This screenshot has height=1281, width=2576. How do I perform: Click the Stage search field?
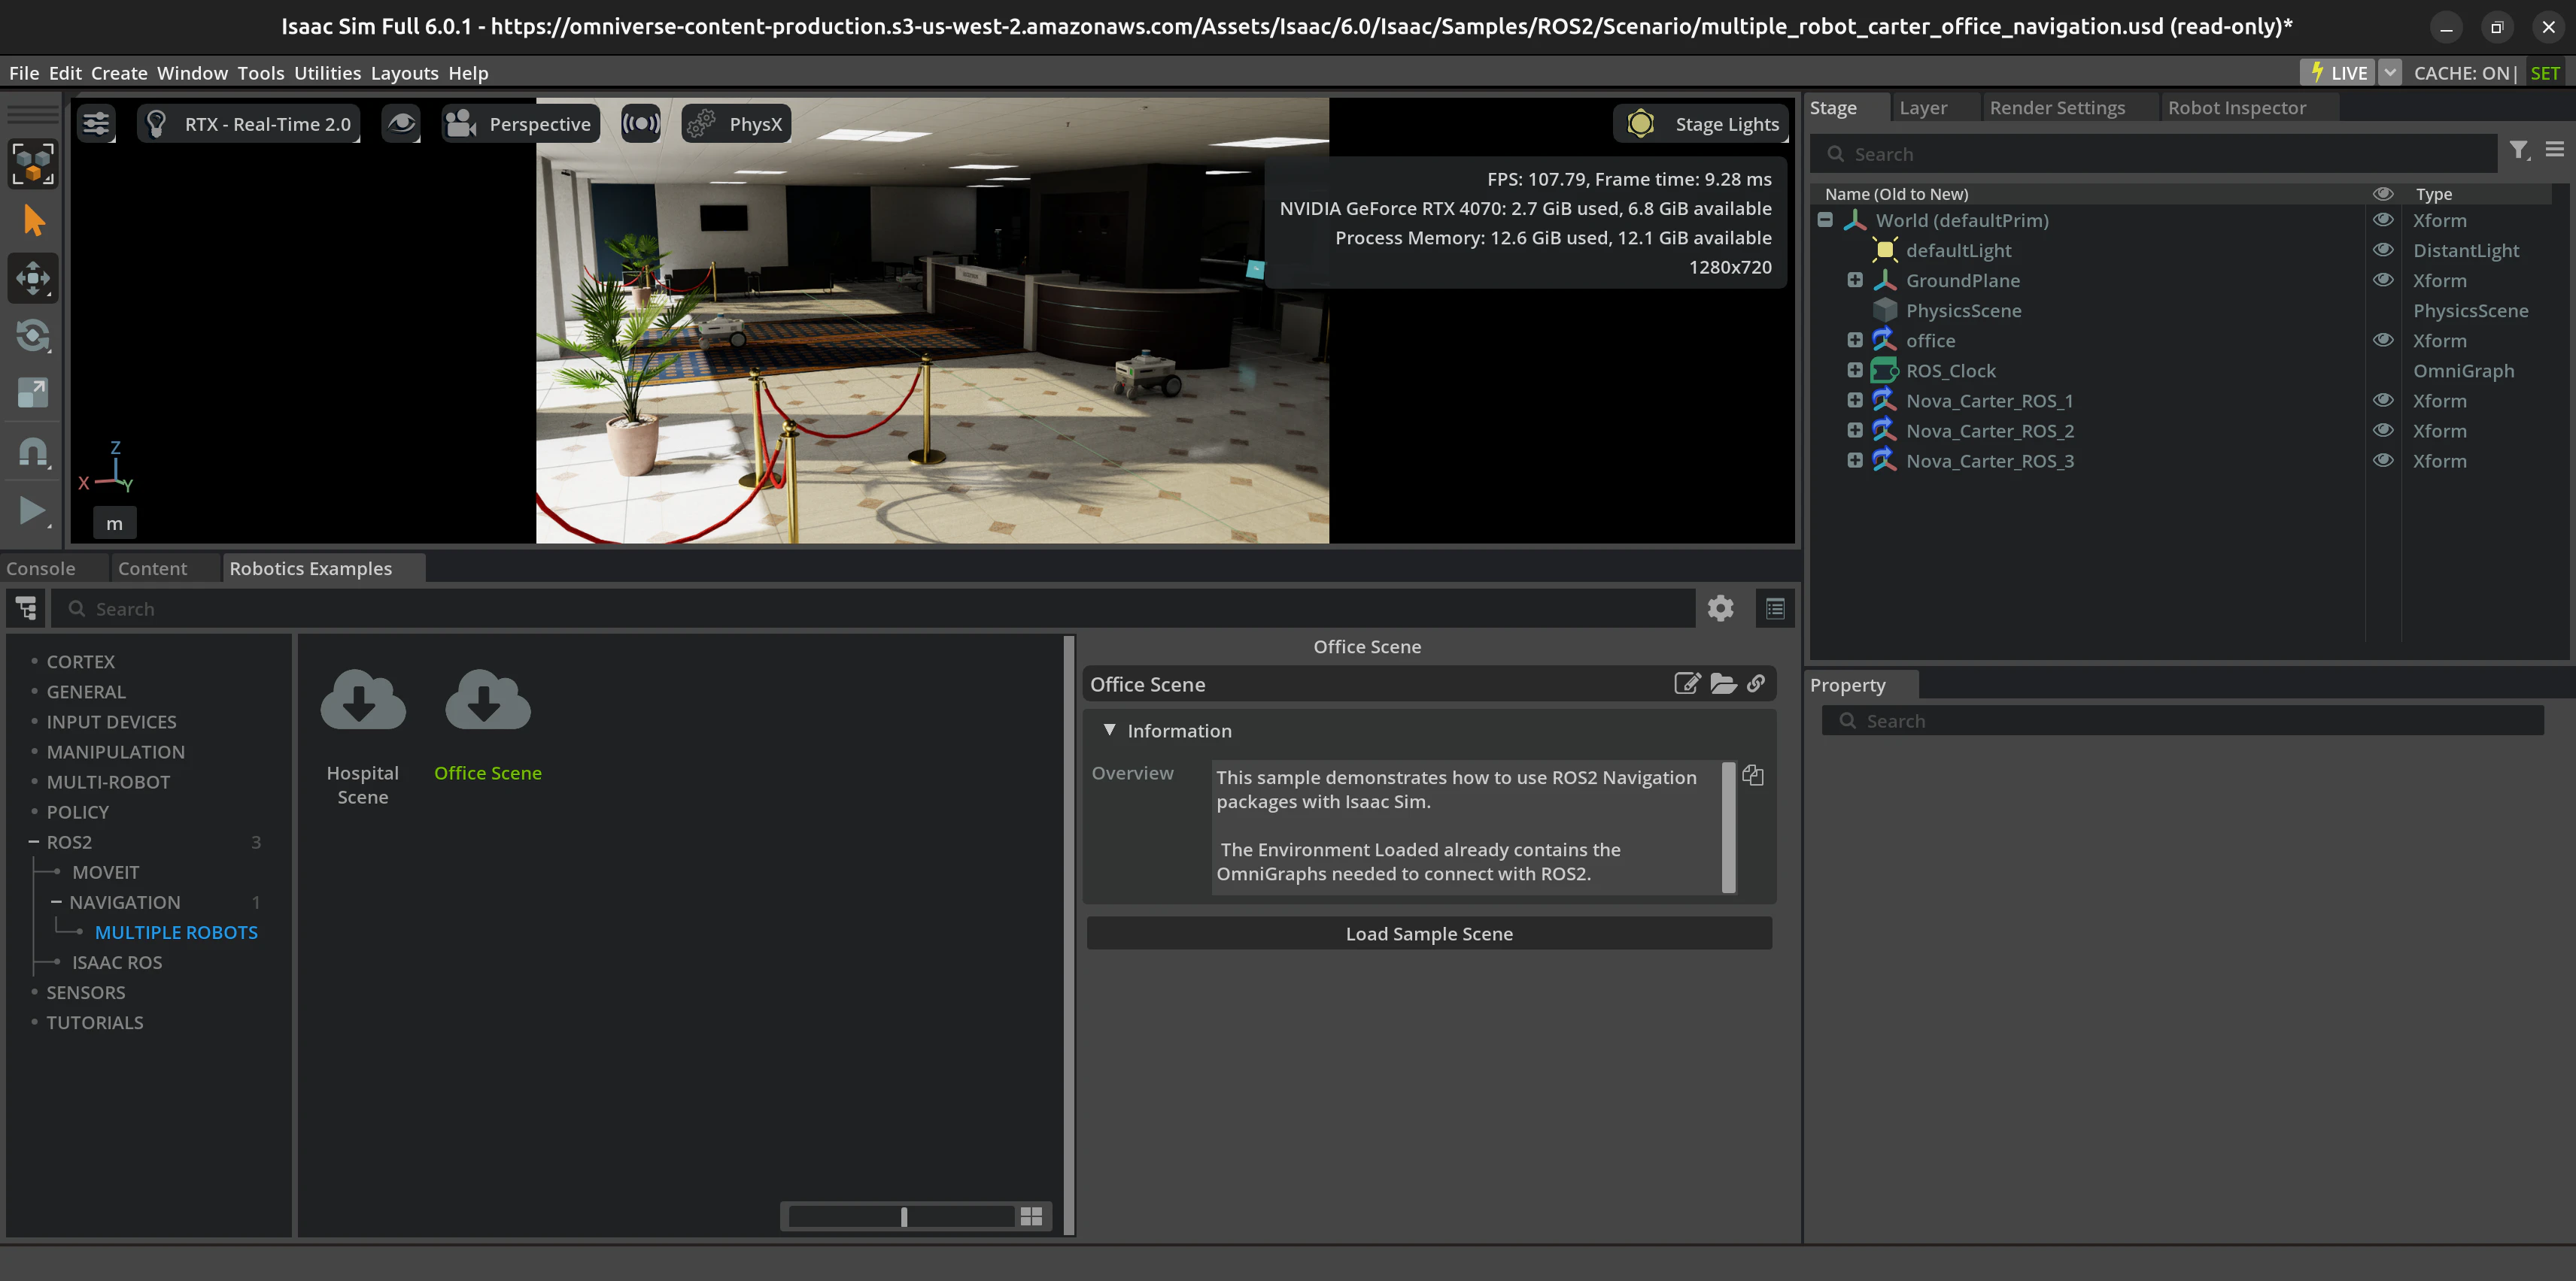tap(2154, 154)
